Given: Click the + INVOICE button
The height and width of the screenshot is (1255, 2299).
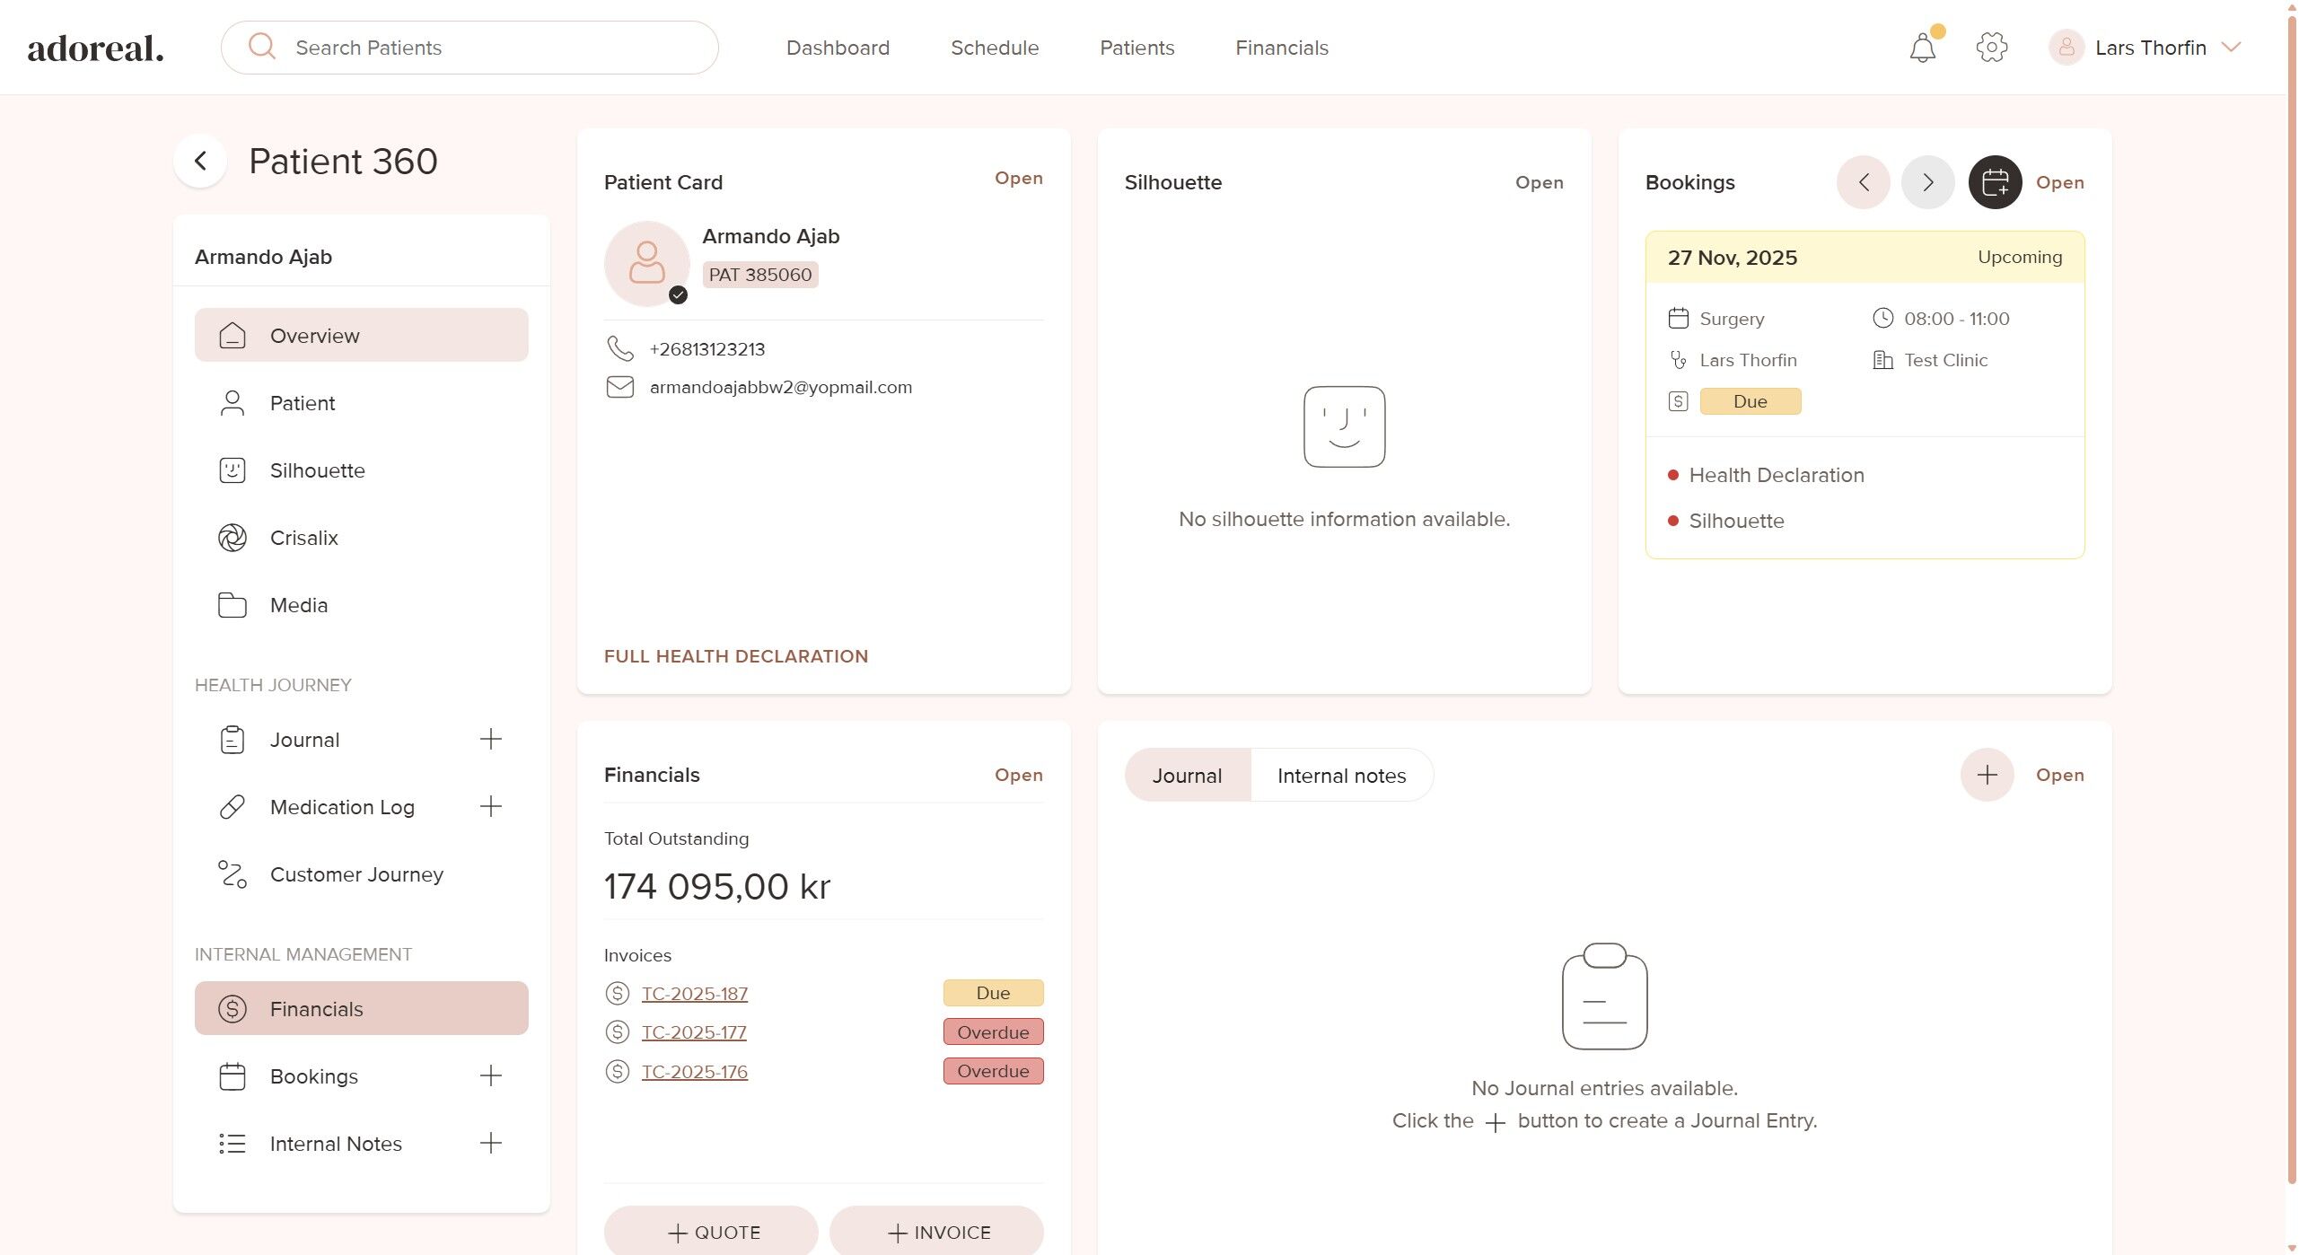Looking at the screenshot, I should tap(936, 1232).
